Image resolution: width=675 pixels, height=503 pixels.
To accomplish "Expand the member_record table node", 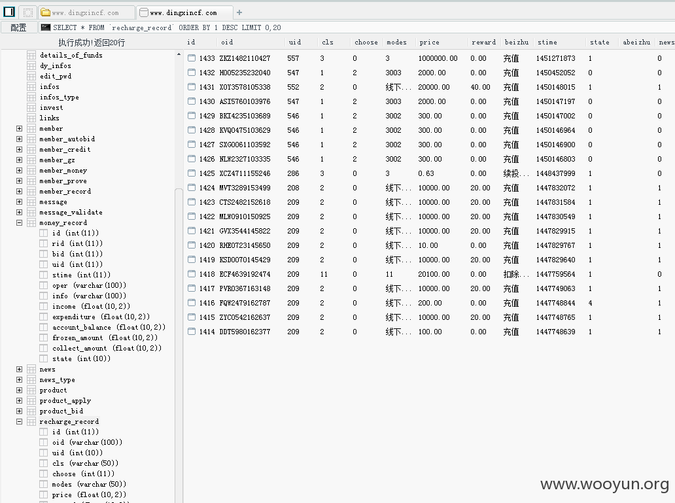I will pos(20,191).
